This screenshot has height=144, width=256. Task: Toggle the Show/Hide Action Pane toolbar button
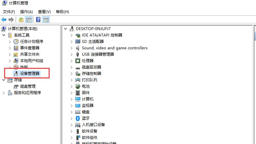pos(46,20)
